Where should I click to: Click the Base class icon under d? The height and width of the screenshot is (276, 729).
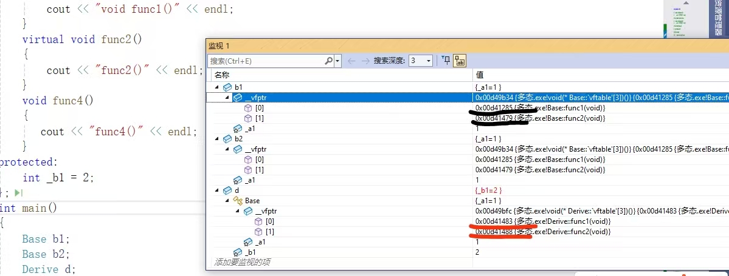pos(237,201)
